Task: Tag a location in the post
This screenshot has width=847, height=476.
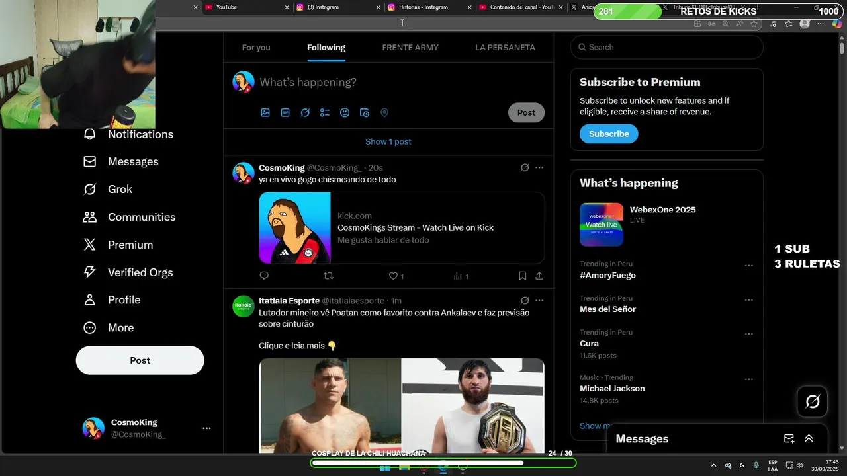Action: coord(384,113)
